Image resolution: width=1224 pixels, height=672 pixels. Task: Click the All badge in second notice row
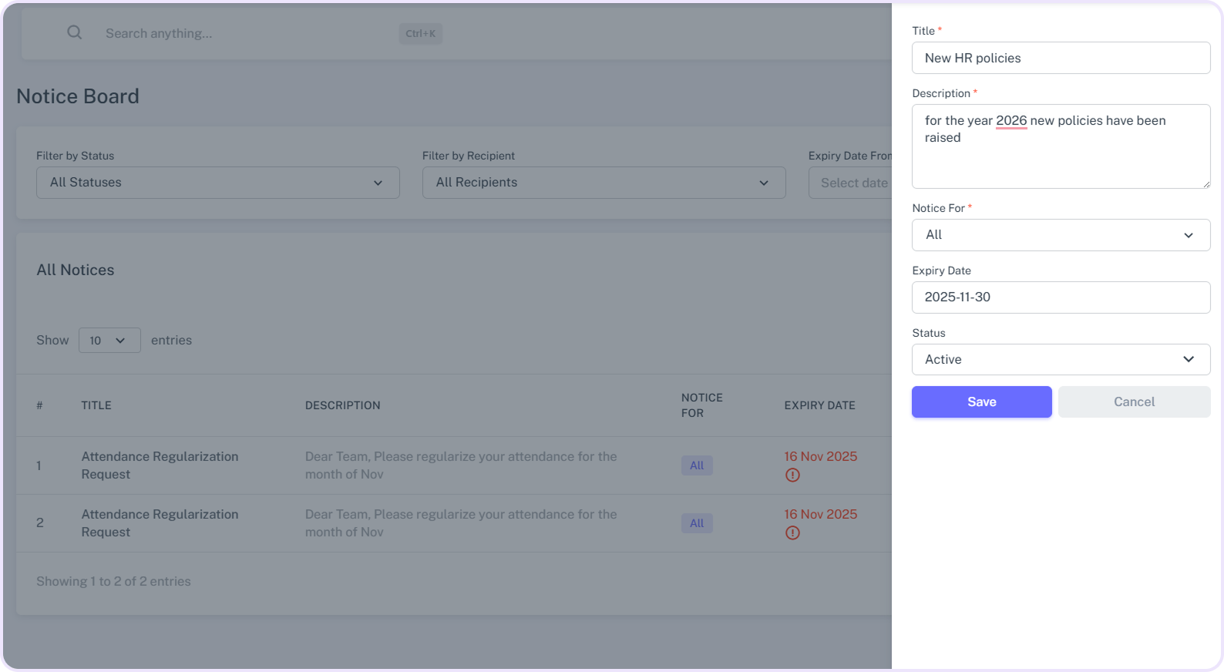[697, 523]
